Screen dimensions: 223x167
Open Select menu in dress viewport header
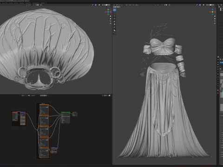pos(130,5)
